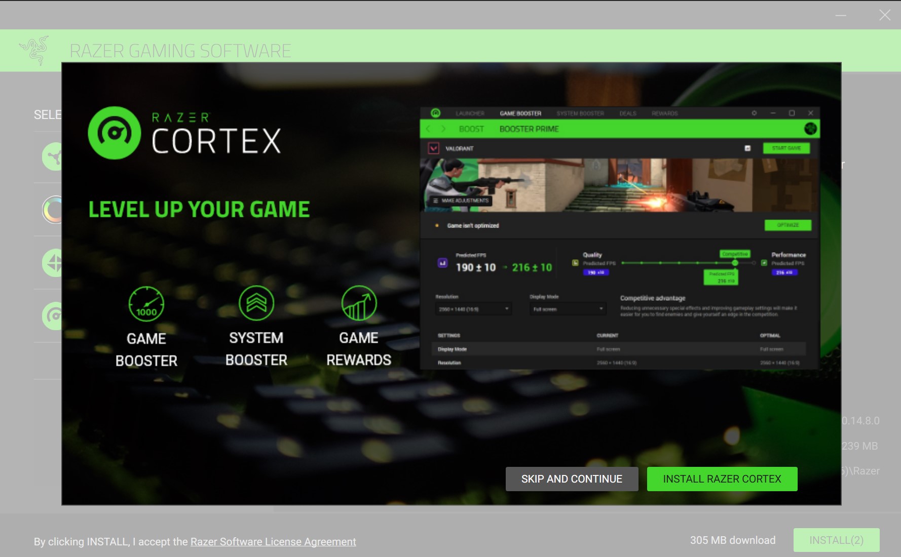The image size is (901, 557).
Task: Click the Razer avatar in Cortex preview
Action: (810, 129)
